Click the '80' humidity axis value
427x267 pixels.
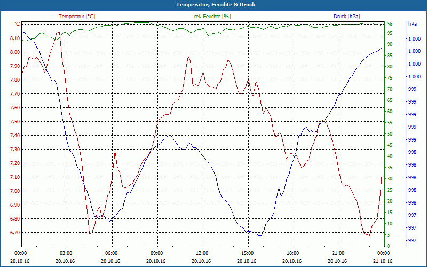390,66
